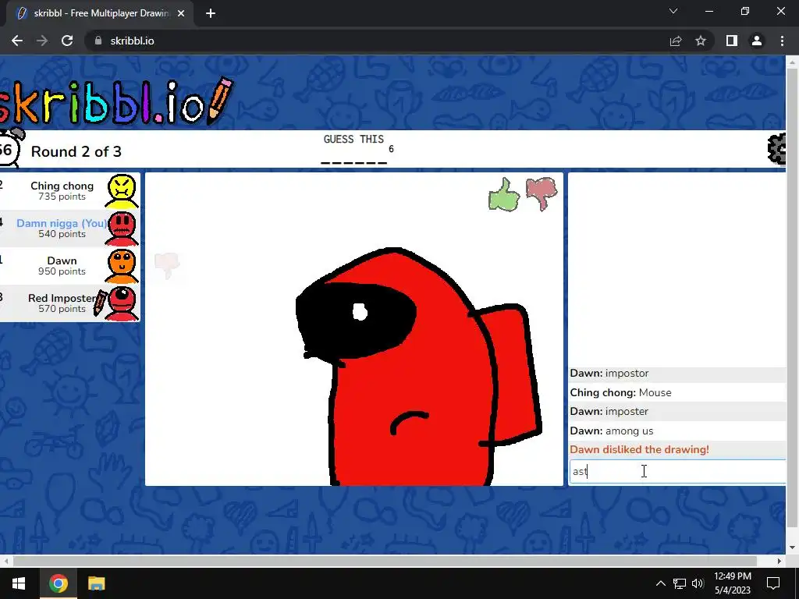Select Ching chong player row
Viewport: 799px width, 599px height.
tap(69, 191)
